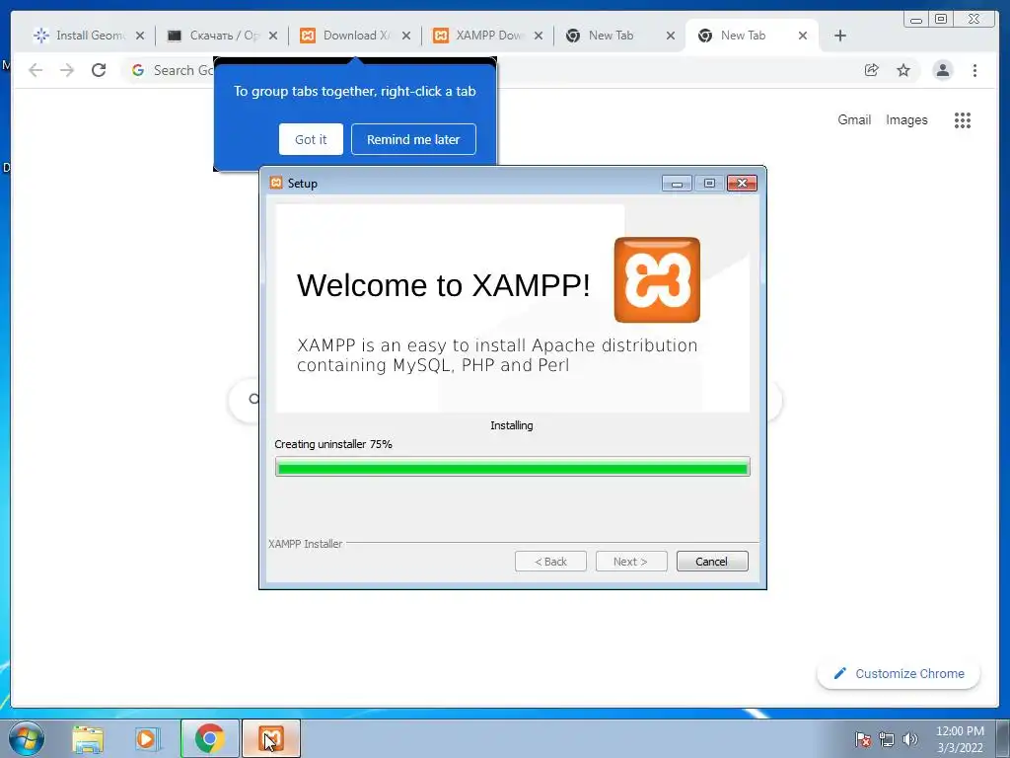Open the Google apps grid icon
Viewport: 1010px width, 758px height.
coord(963,119)
